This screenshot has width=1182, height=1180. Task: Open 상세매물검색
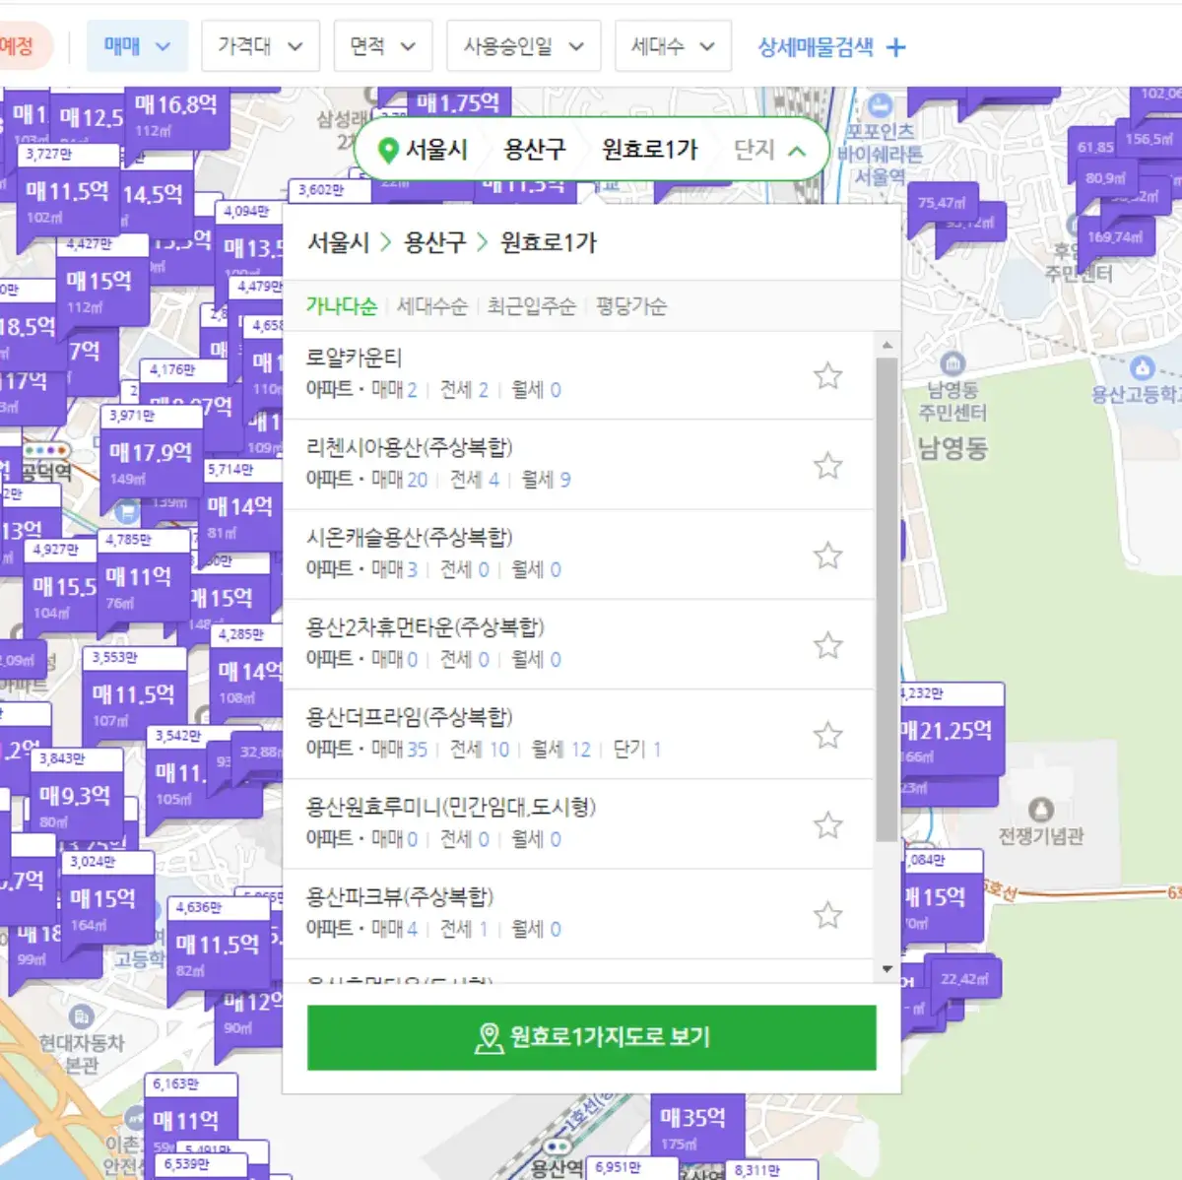818,47
